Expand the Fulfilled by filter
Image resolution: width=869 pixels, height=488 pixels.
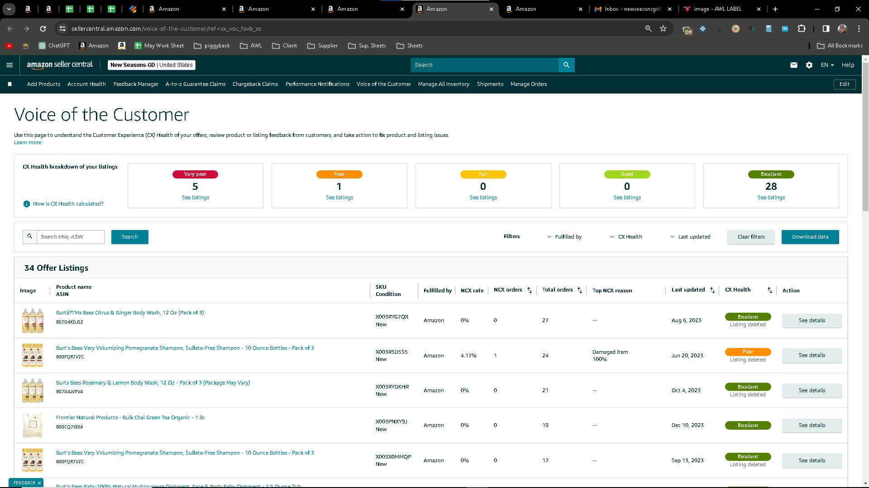point(564,237)
